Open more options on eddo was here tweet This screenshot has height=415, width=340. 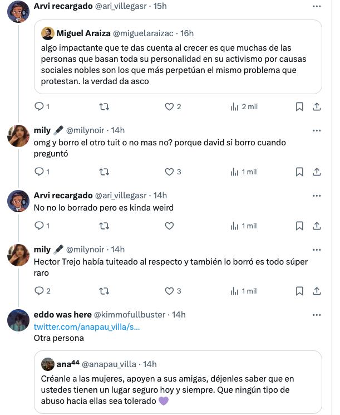[317, 315]
